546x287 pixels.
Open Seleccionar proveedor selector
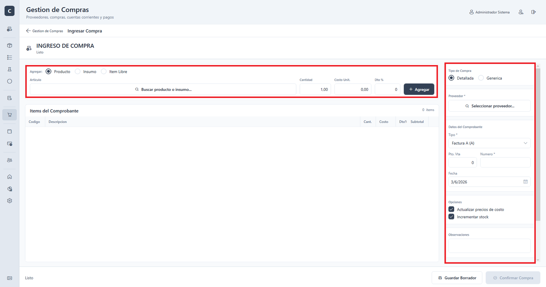489,106
